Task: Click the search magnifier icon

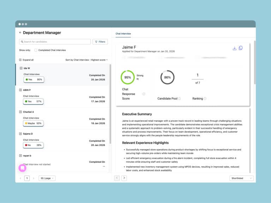Action: (22, 42)
